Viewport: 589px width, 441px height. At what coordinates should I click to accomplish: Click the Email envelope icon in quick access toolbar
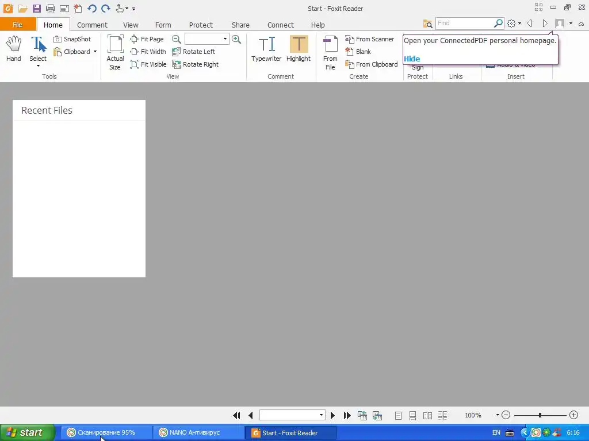point(64,8)
